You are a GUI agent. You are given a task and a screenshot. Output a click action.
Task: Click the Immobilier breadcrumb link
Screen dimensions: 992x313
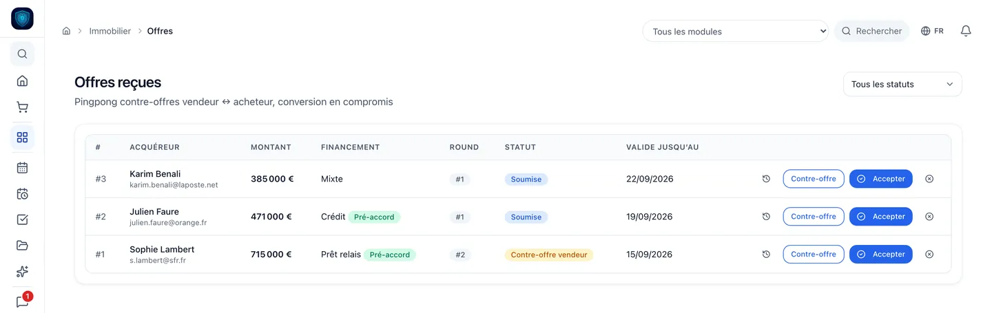coord(110,31)
